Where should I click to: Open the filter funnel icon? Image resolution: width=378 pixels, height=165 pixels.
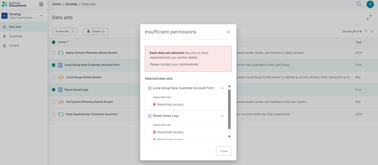point(366,31)
